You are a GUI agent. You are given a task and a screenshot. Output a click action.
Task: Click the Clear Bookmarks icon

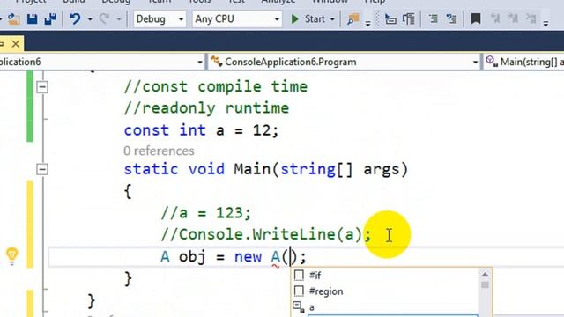[531, 18]
